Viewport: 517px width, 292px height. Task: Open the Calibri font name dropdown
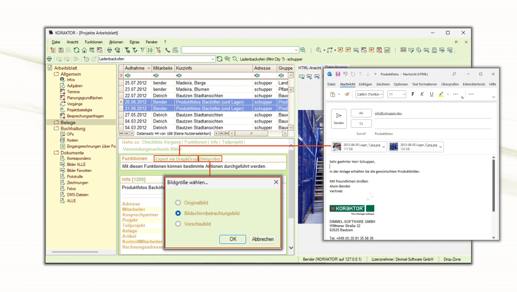(x=381, y=94)
